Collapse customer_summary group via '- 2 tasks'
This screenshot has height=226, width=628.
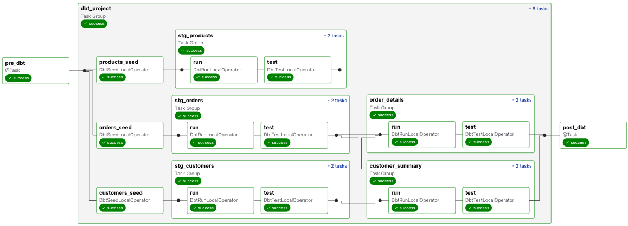point(522,166)
